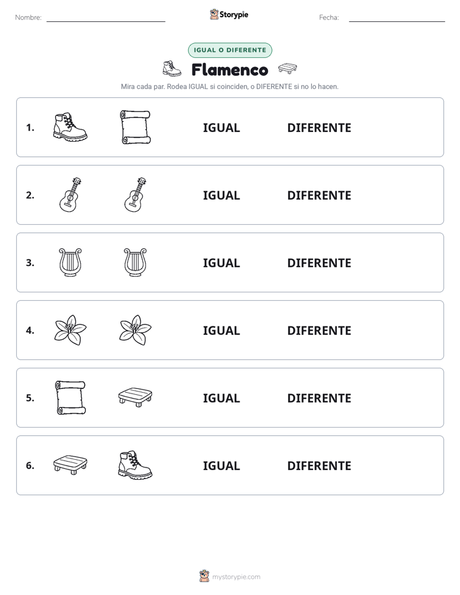Click the IGUAL O DIFERENTE badge
The image size is (460, 595).
(230, 50)
